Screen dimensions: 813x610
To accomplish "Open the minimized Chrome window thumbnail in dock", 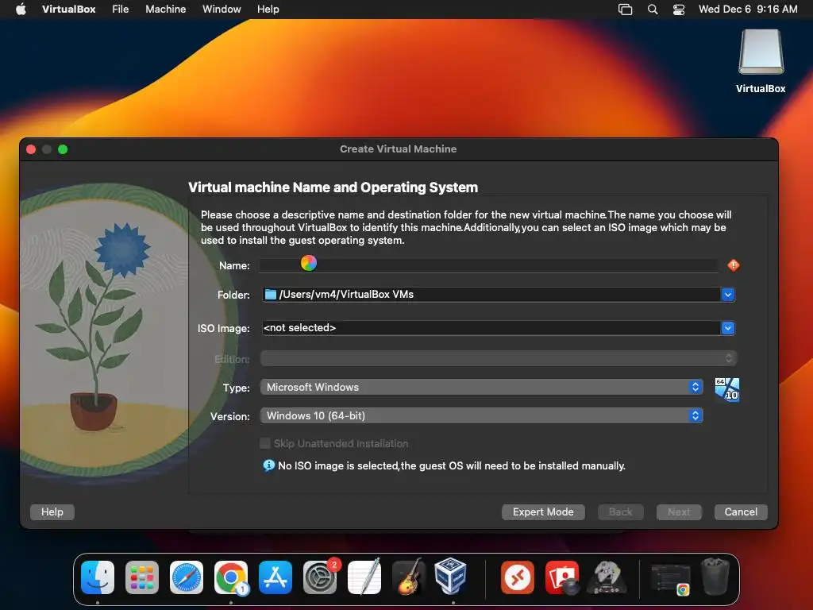I will click(x=671, y=579).
